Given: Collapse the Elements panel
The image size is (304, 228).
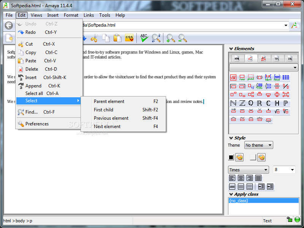Looking at the screenshot, I should [x=231, y=49].
